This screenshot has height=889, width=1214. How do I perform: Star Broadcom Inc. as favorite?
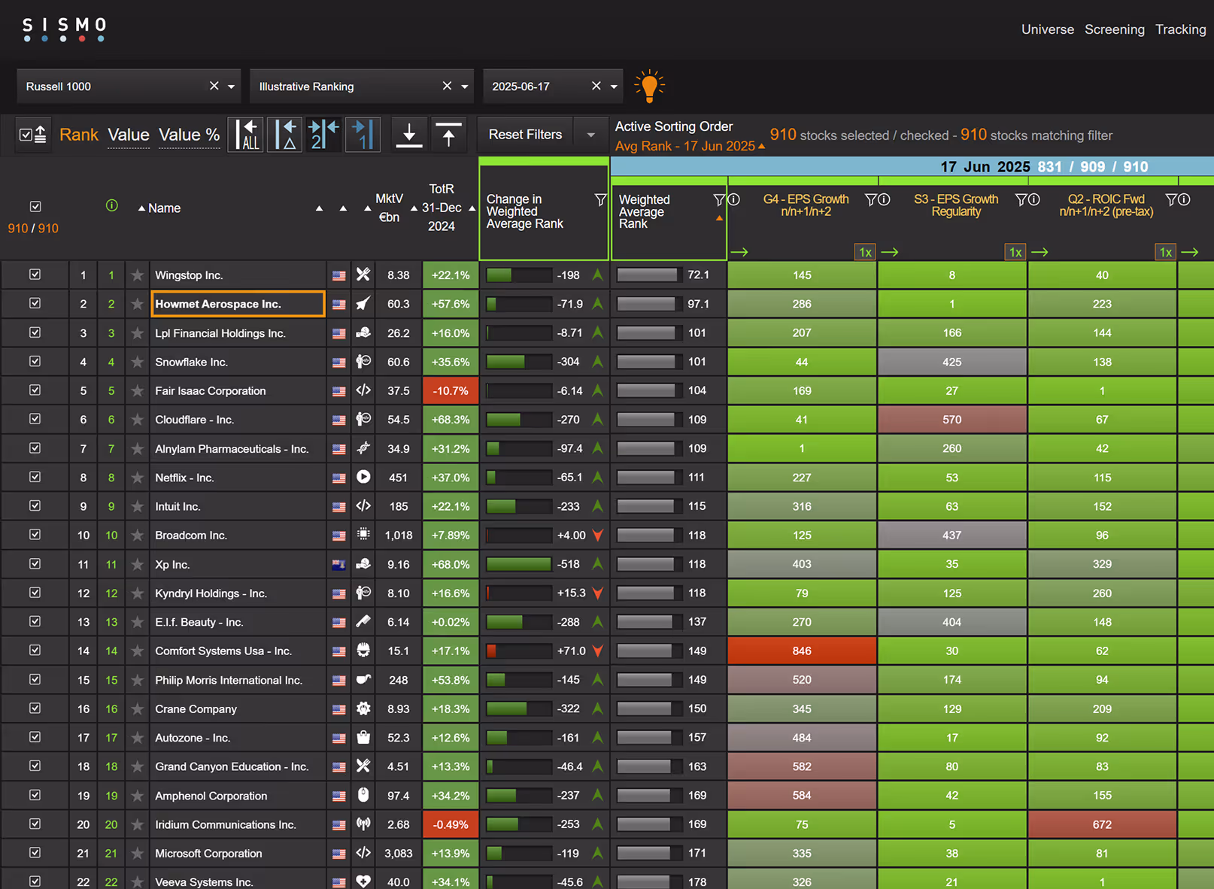pos(137,536)
